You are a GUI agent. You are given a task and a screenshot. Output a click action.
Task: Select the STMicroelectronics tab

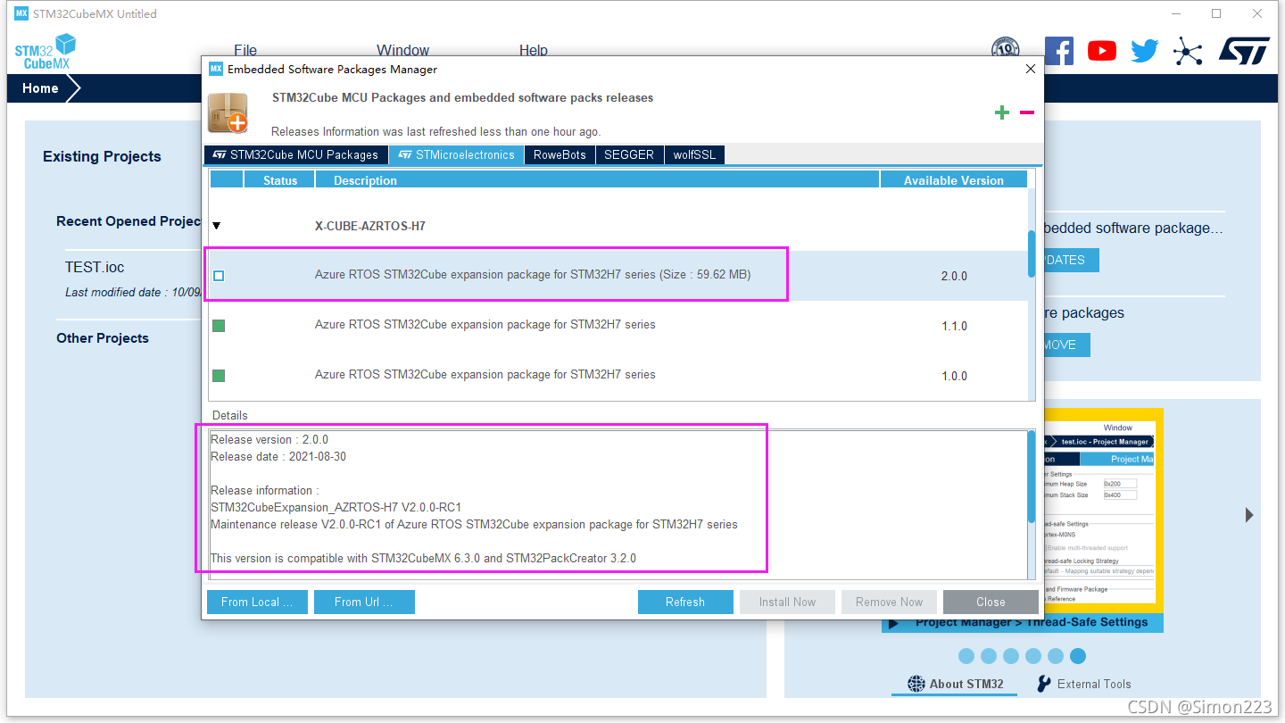pyautogui.click(x=456, y=154)
